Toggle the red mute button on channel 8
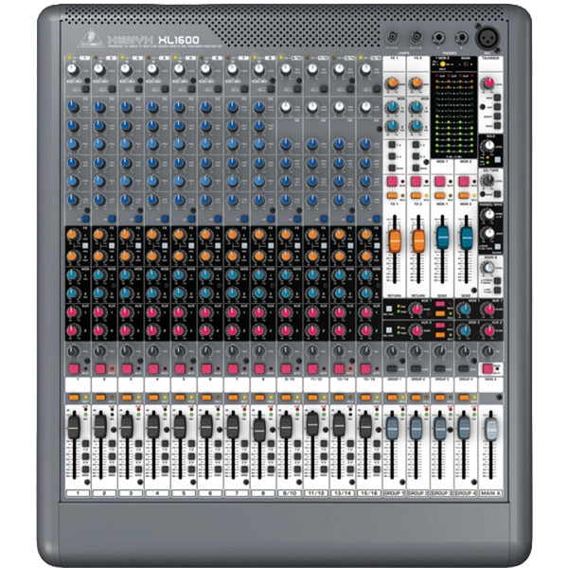 pyautogui.click(x=259, y=366)
